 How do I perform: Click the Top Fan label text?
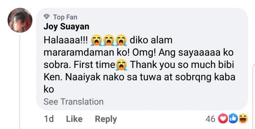[65, 17]
